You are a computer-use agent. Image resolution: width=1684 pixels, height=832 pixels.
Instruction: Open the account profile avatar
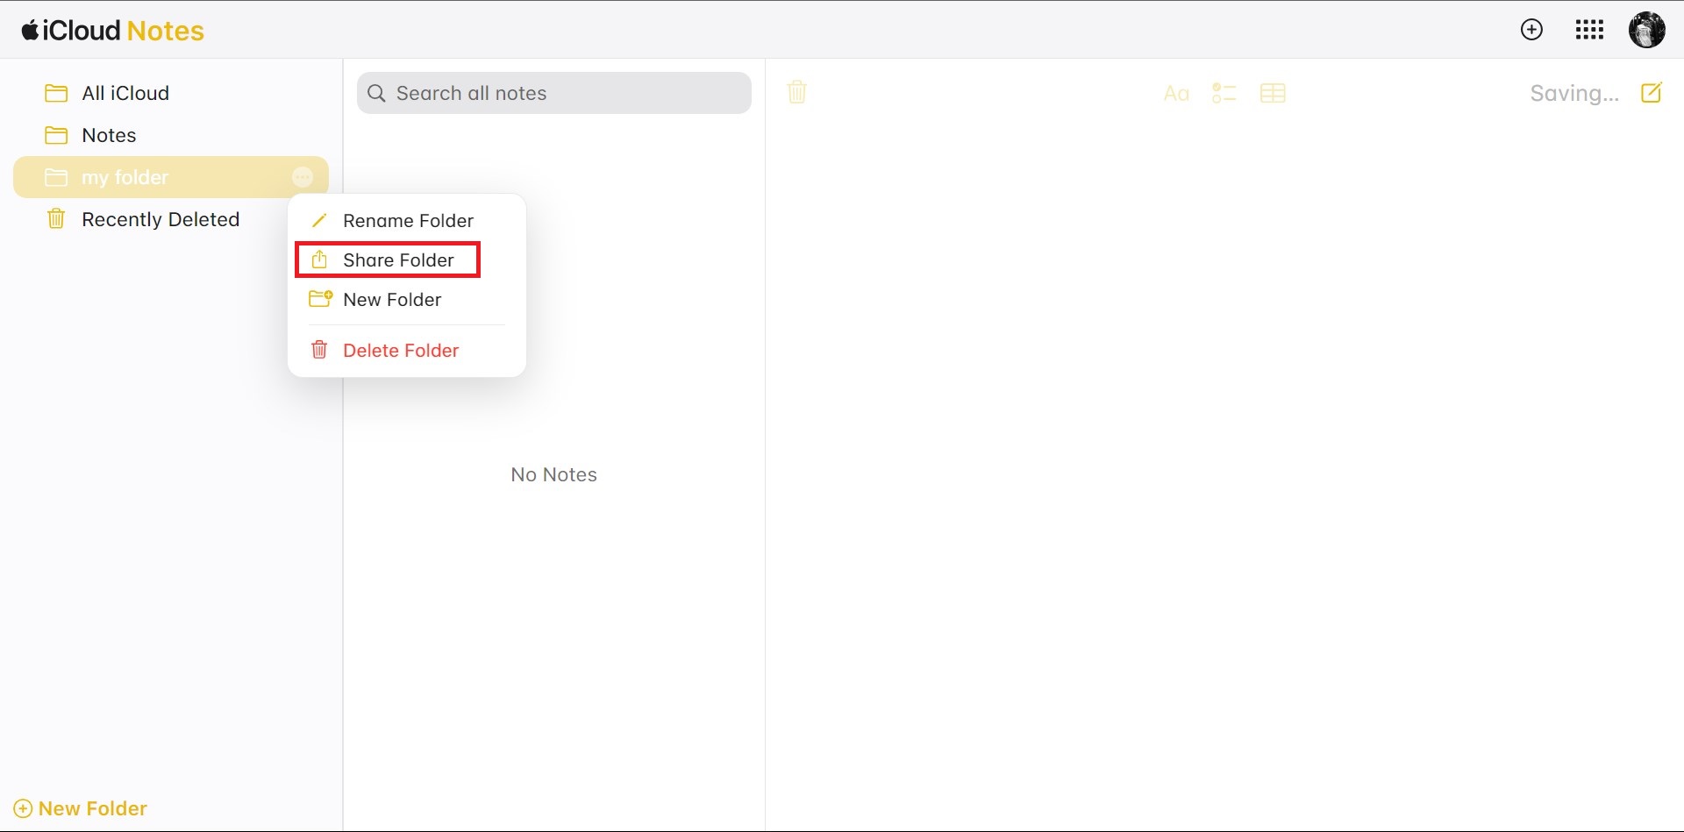1646,31
